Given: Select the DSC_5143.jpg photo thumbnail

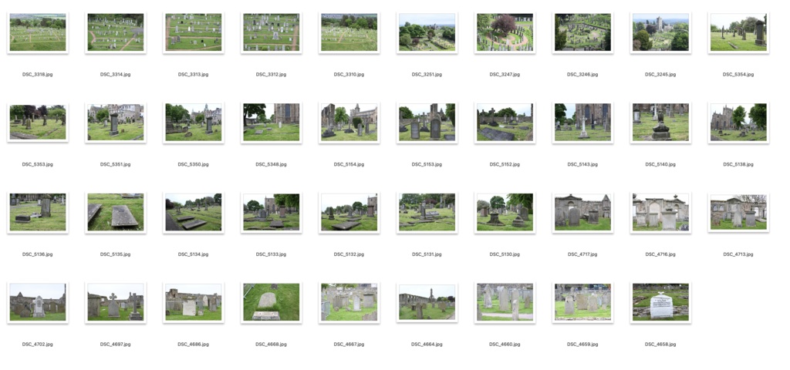Looking at the screenshot, I should 582,123.
